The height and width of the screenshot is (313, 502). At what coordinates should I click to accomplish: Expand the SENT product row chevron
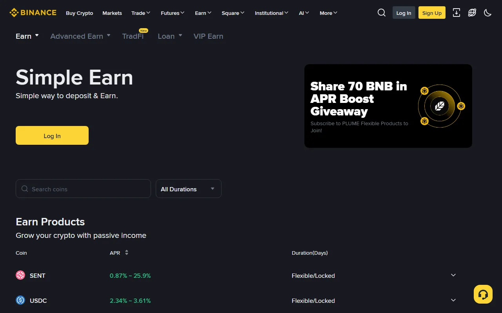click(453, 275)
